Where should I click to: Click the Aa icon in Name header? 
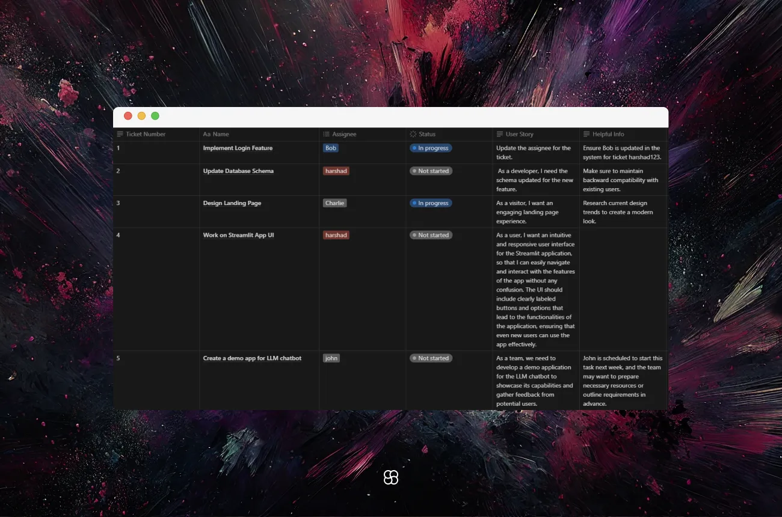click(207, 134)
